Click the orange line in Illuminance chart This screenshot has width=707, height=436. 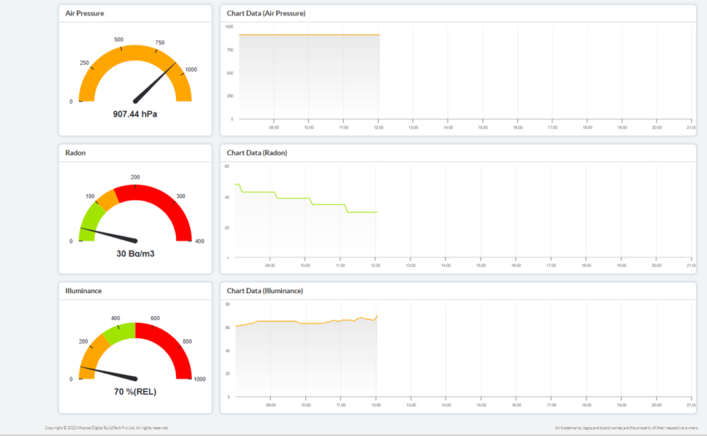point(276,321)
